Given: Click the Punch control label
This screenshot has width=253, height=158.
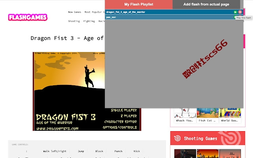Looking at the screenshot, I should (x=118, y=151).
